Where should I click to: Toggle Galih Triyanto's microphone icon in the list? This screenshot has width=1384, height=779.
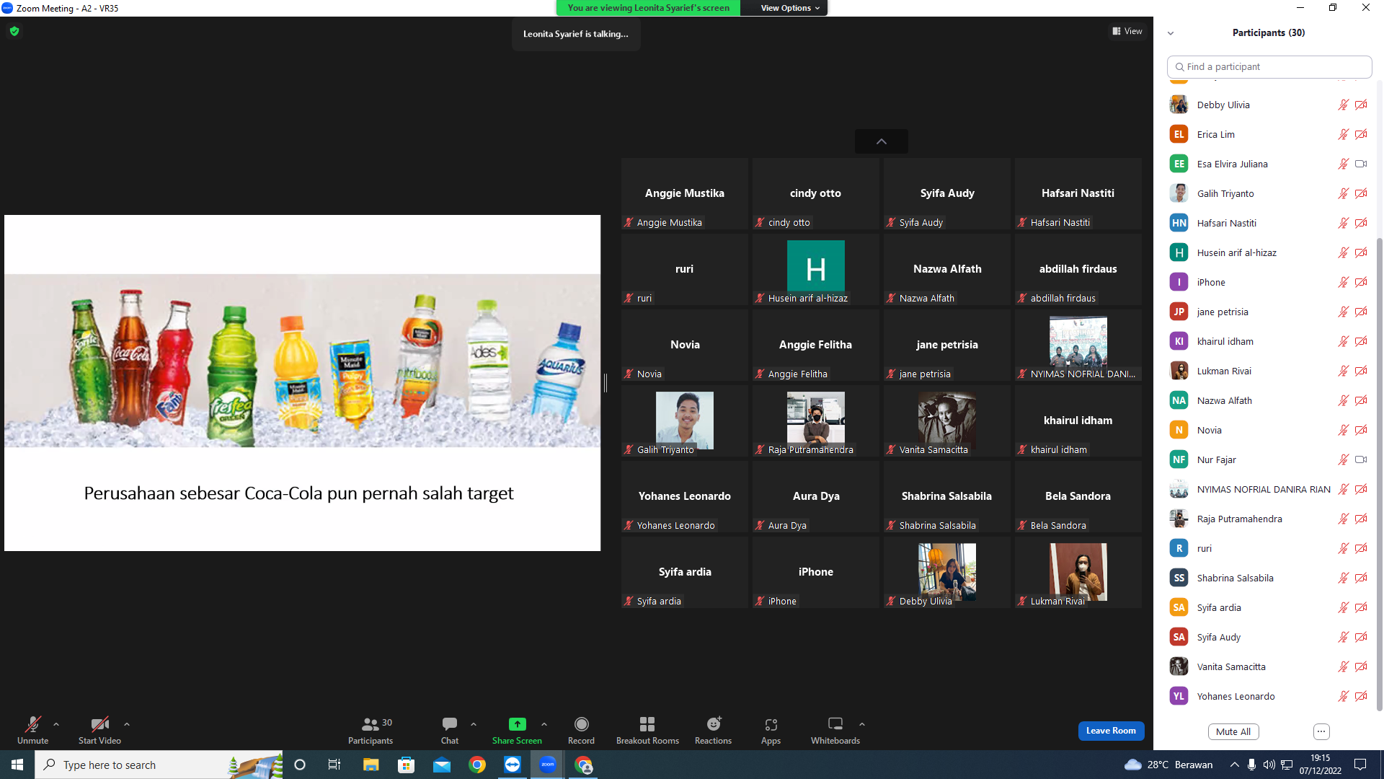coord(1343,193)
